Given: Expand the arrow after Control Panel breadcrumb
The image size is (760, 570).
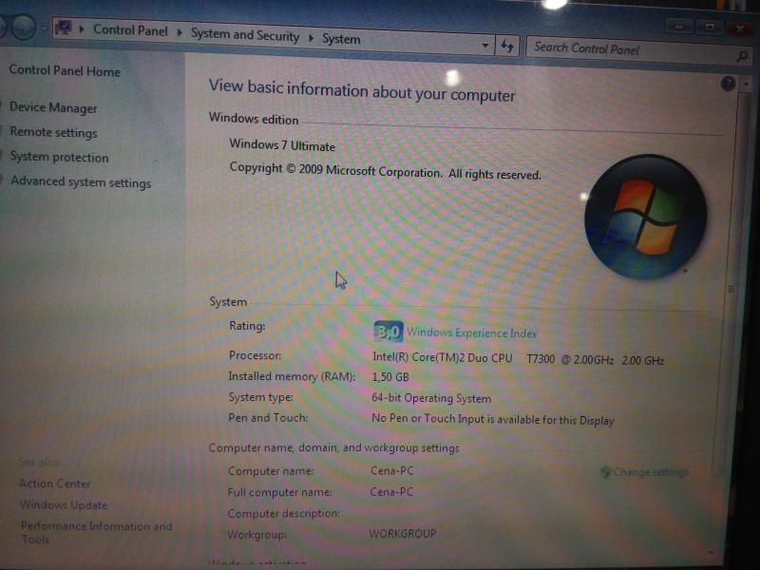Looking at the screenshot, I should click(179, 33).
